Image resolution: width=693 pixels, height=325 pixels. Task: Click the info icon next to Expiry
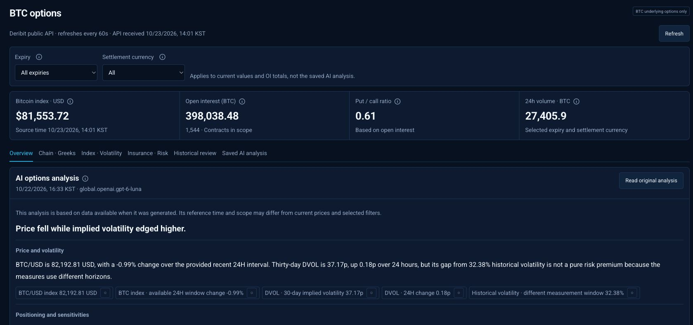point(39,57)
